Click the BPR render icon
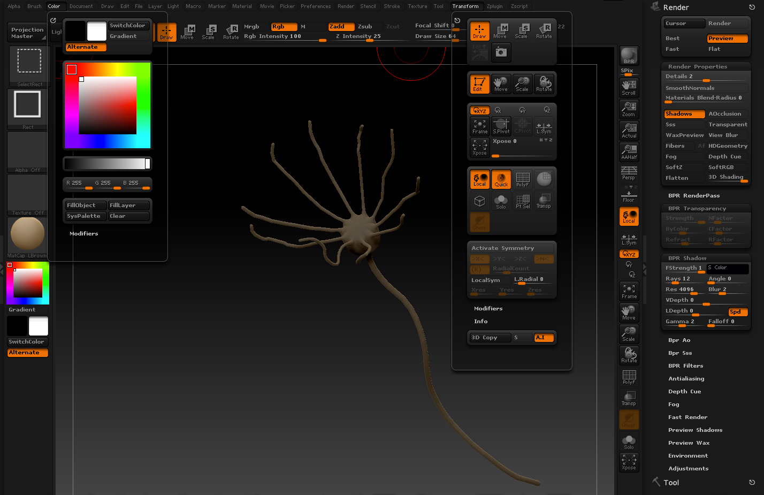 pos(629,56)
